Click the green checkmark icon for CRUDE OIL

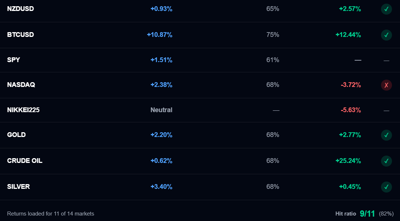click(386, 161)
